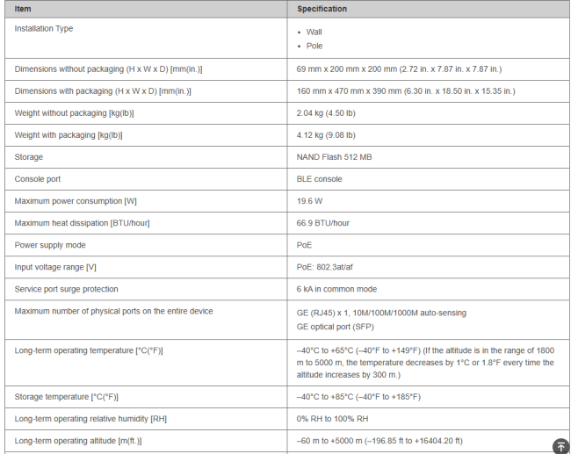
Task: Click the 19.6 W power consumption value
Action: (x=308, y=201)
